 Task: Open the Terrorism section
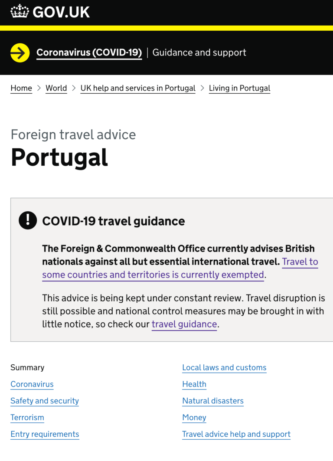[x=27, y=417]
